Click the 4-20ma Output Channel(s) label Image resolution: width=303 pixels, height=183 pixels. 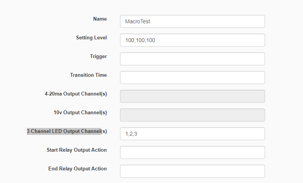coord(76,94)
